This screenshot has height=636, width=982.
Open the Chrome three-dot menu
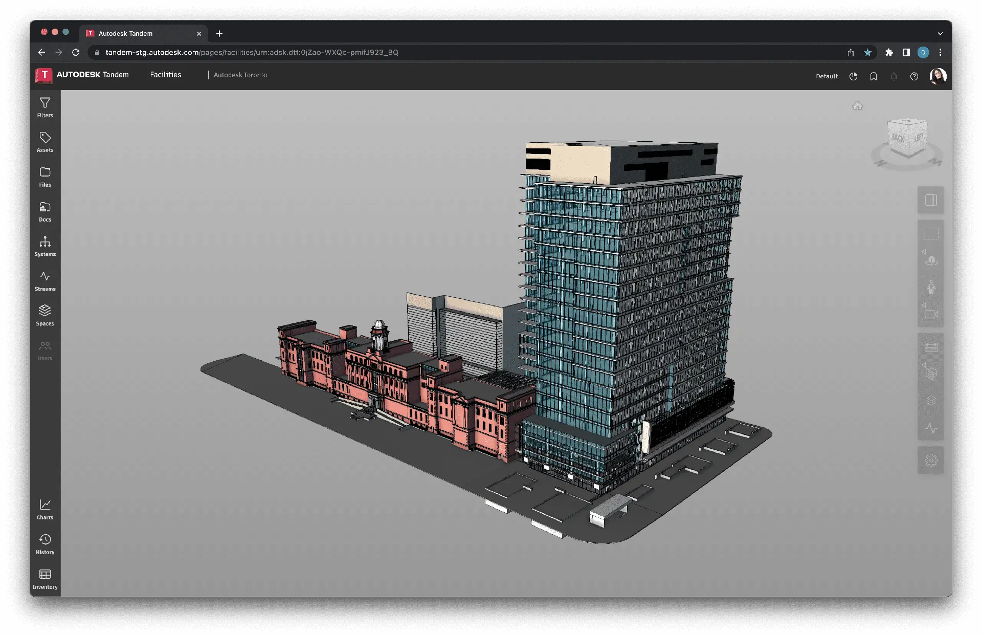click(x=940, y=52)
